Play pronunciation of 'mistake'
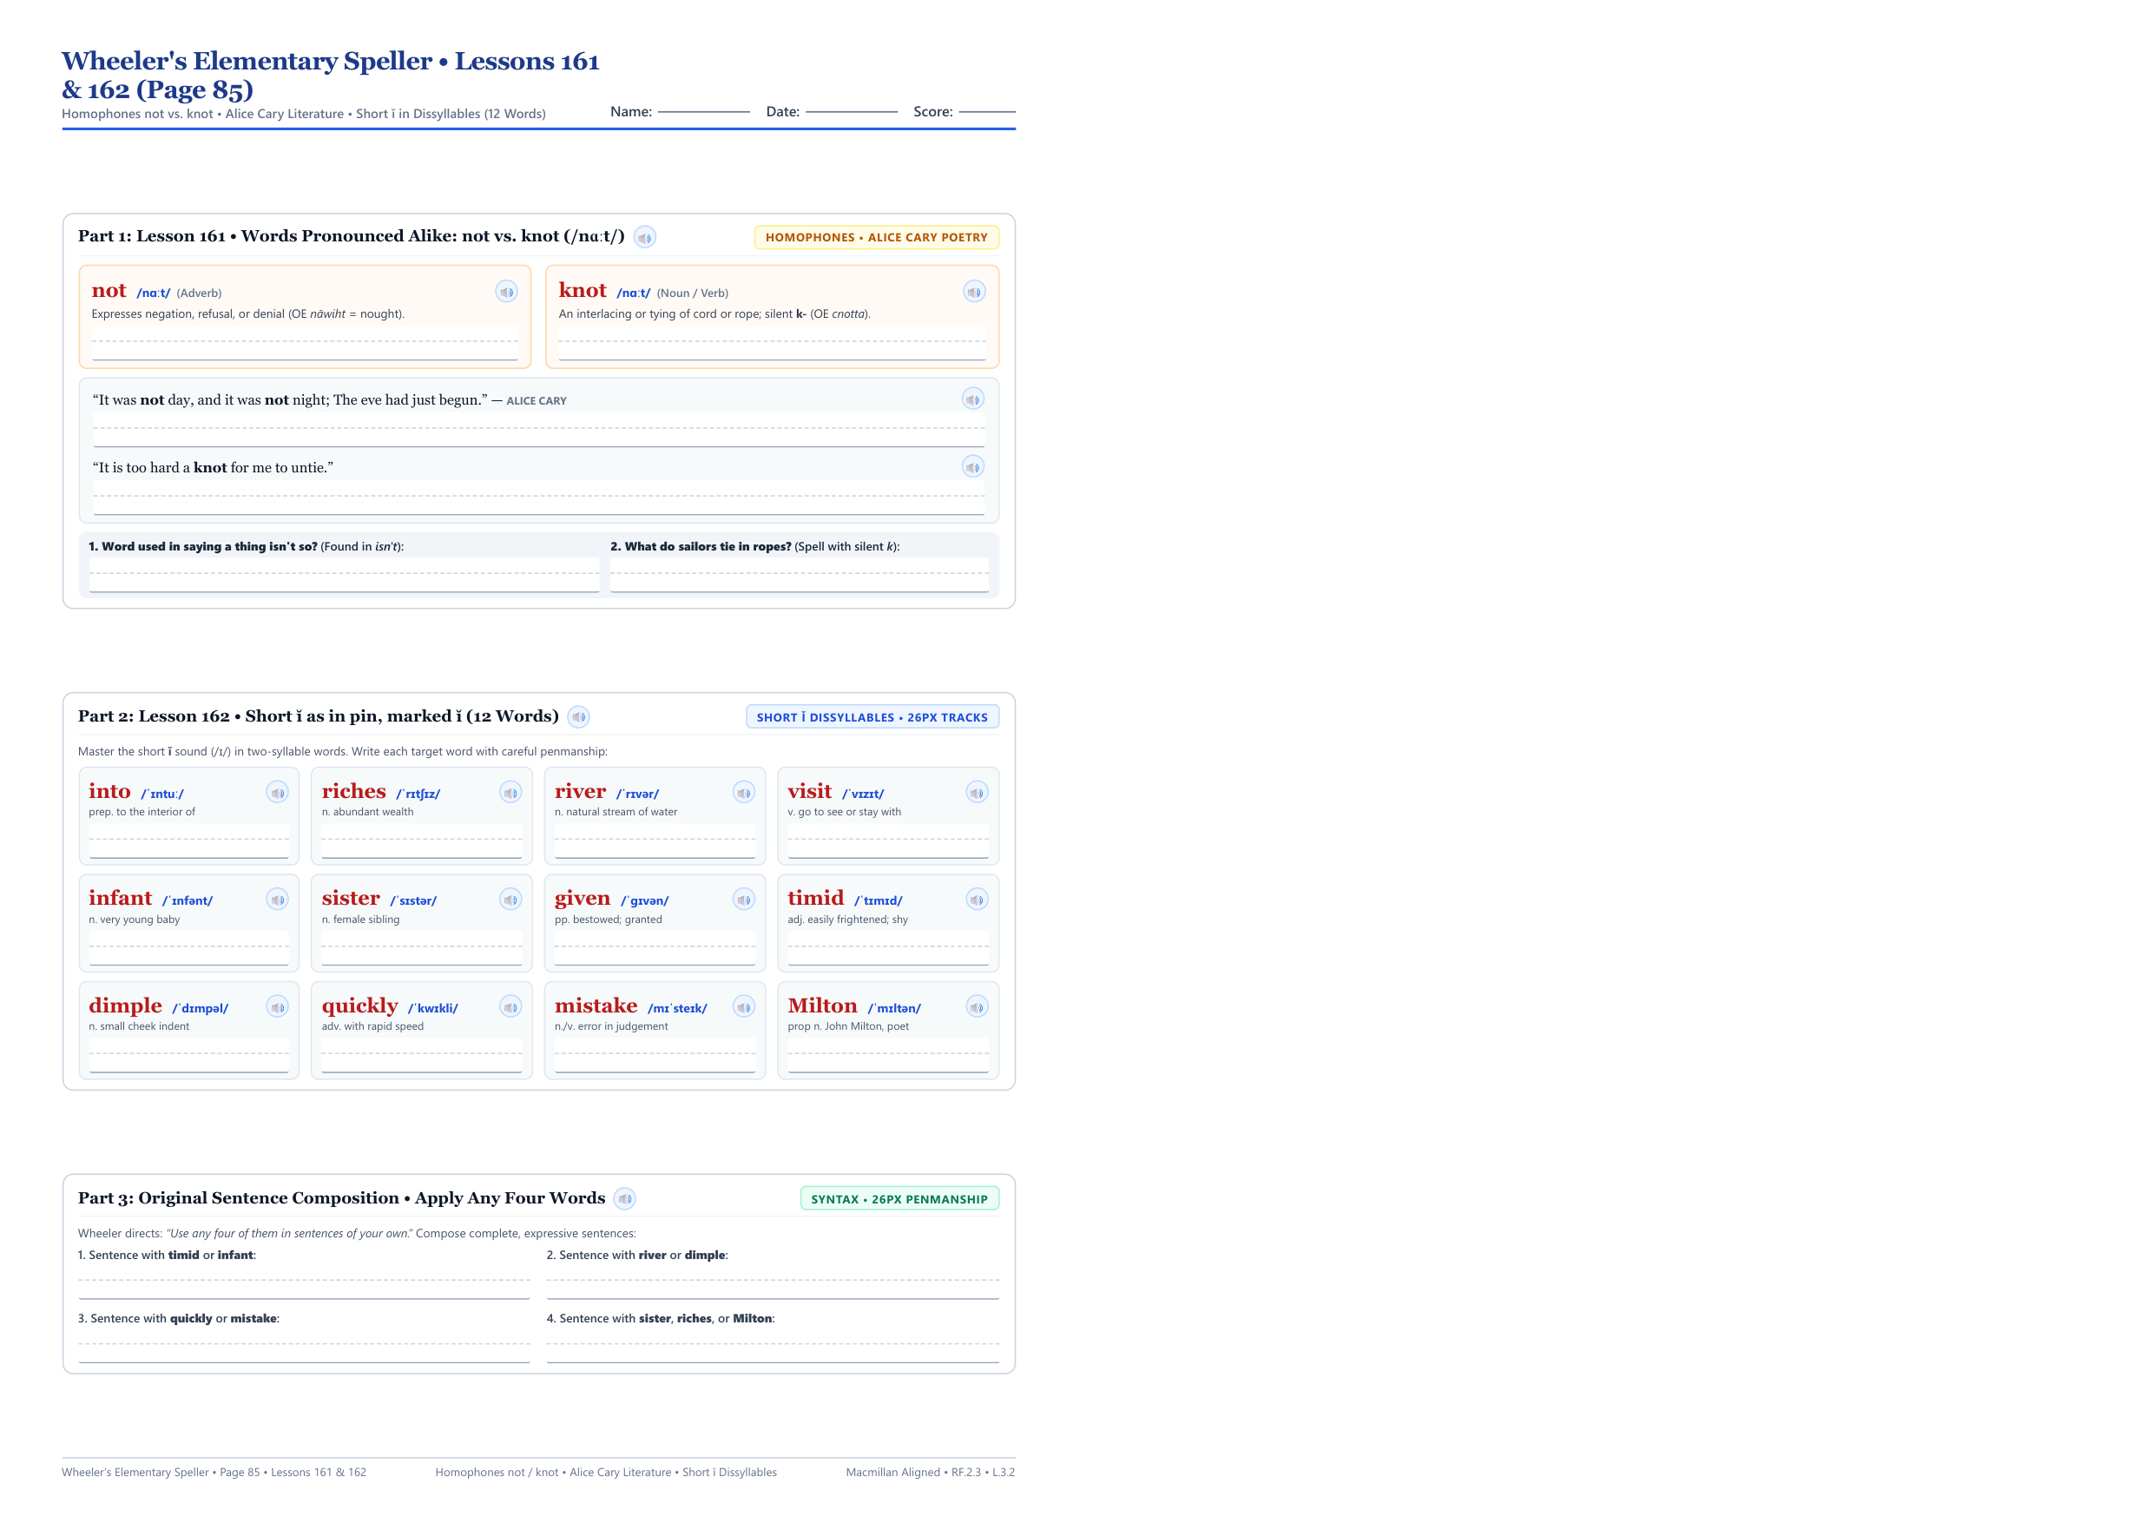 click(744, 1007)
